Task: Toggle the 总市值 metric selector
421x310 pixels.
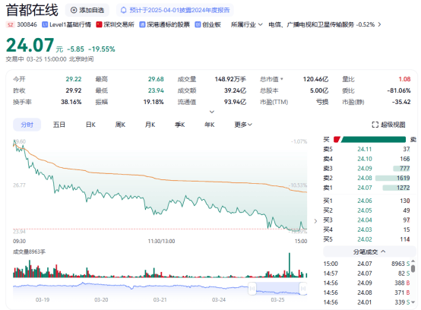Action: [x=282, y=79]
